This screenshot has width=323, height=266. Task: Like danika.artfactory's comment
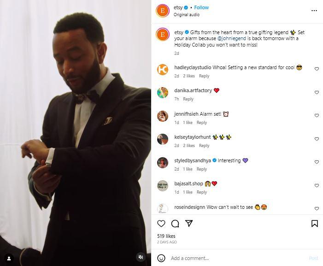pyautogui.click(x=317, y=93)
